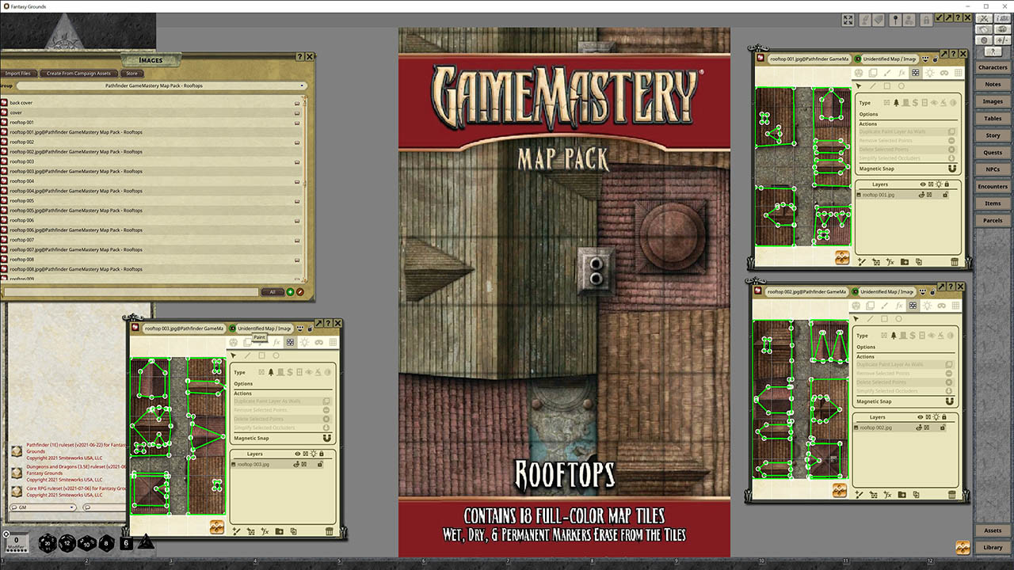Select the Paint tool in rooftop 003 window
Screen dimensions: 1014x570
click(261, 343)
